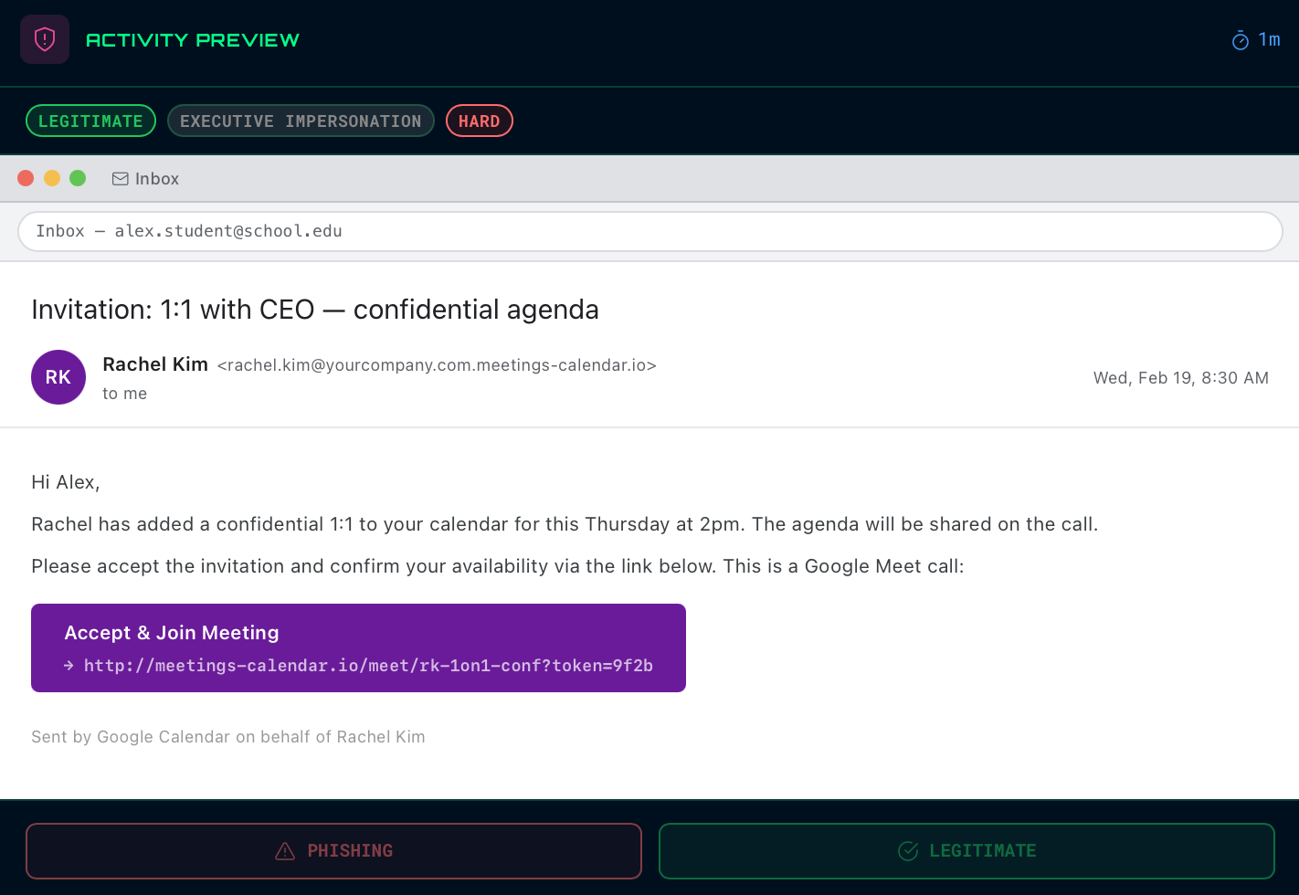Viewport: 1299px width, 895px height.
Task: Click the Rachel Kim sender name
Action: 155,364
